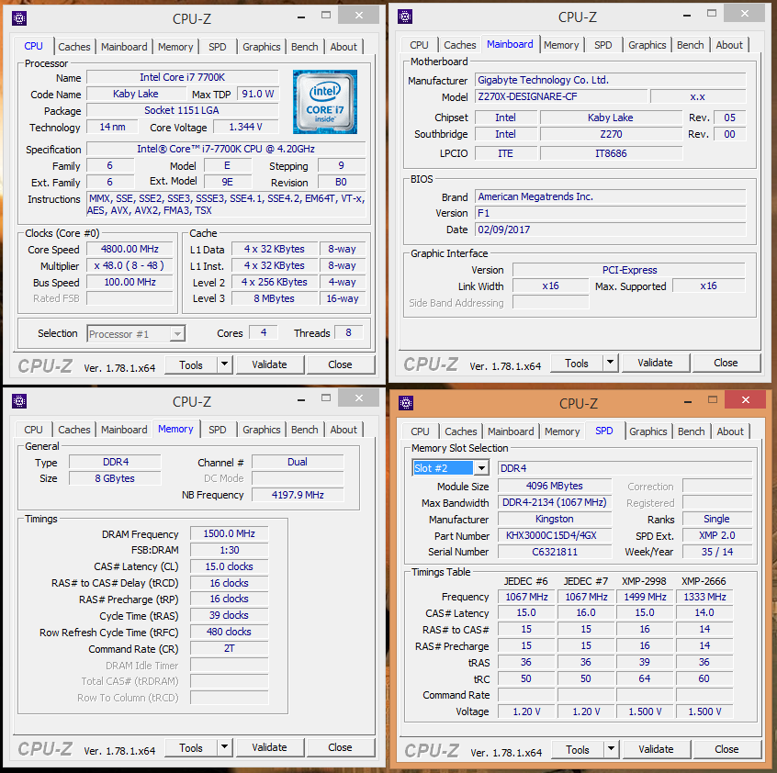Image resolution: width=777 pixels, height=773 pixels.
Task: Click Model field 'Z270X-DESIGNARE-CF'
Action: (561, 96)
